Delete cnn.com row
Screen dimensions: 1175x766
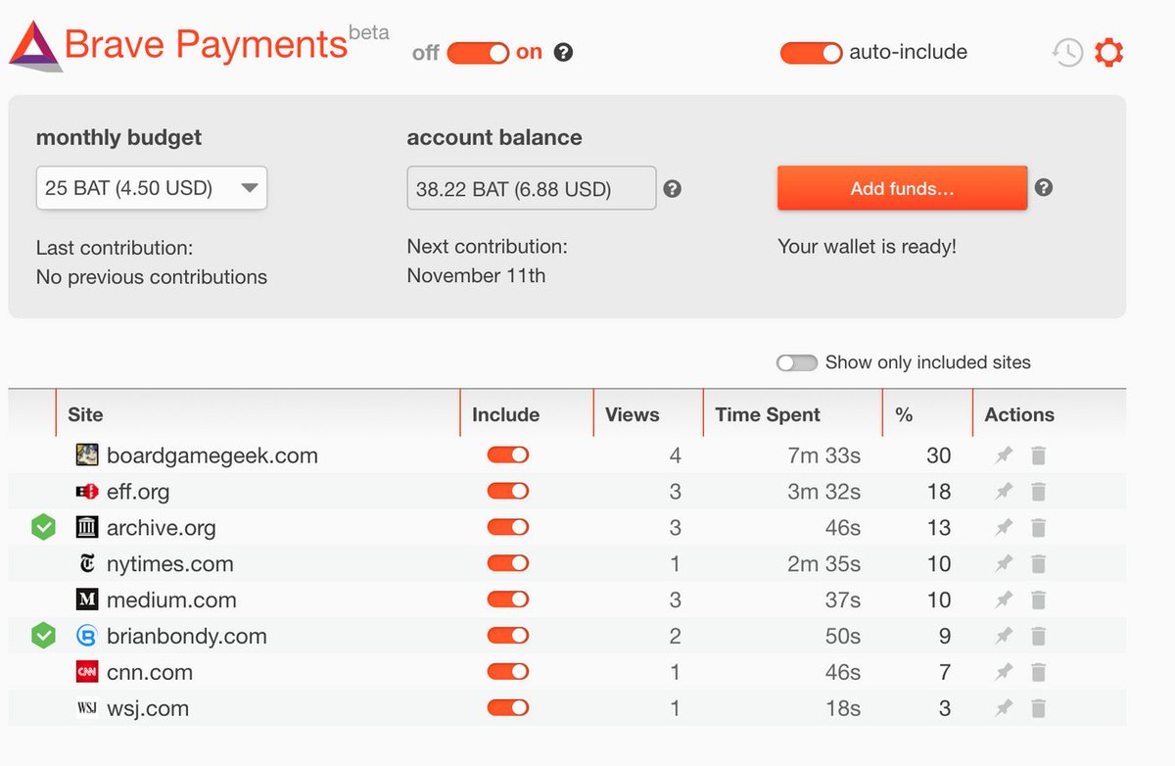click(x=1039, y=672)
